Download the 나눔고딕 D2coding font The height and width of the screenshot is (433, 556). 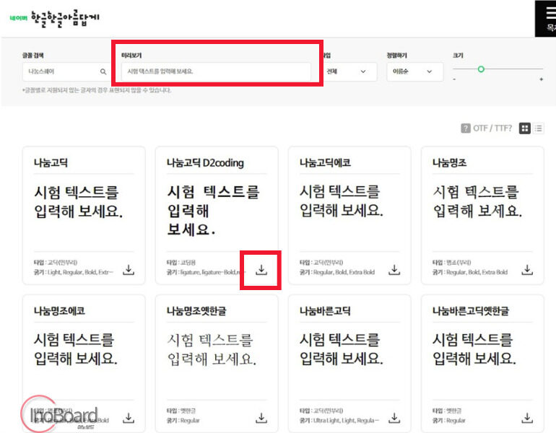pos(261,270)
